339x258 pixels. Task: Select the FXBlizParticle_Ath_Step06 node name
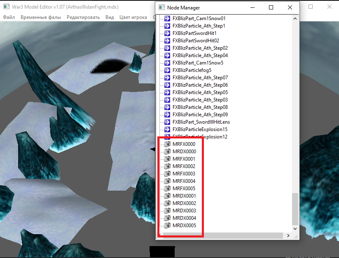pos(200,85)
